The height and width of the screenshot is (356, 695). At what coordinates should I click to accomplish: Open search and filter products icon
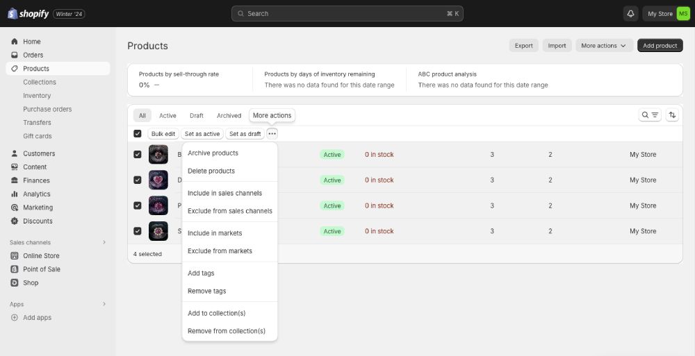pos(650,115)
